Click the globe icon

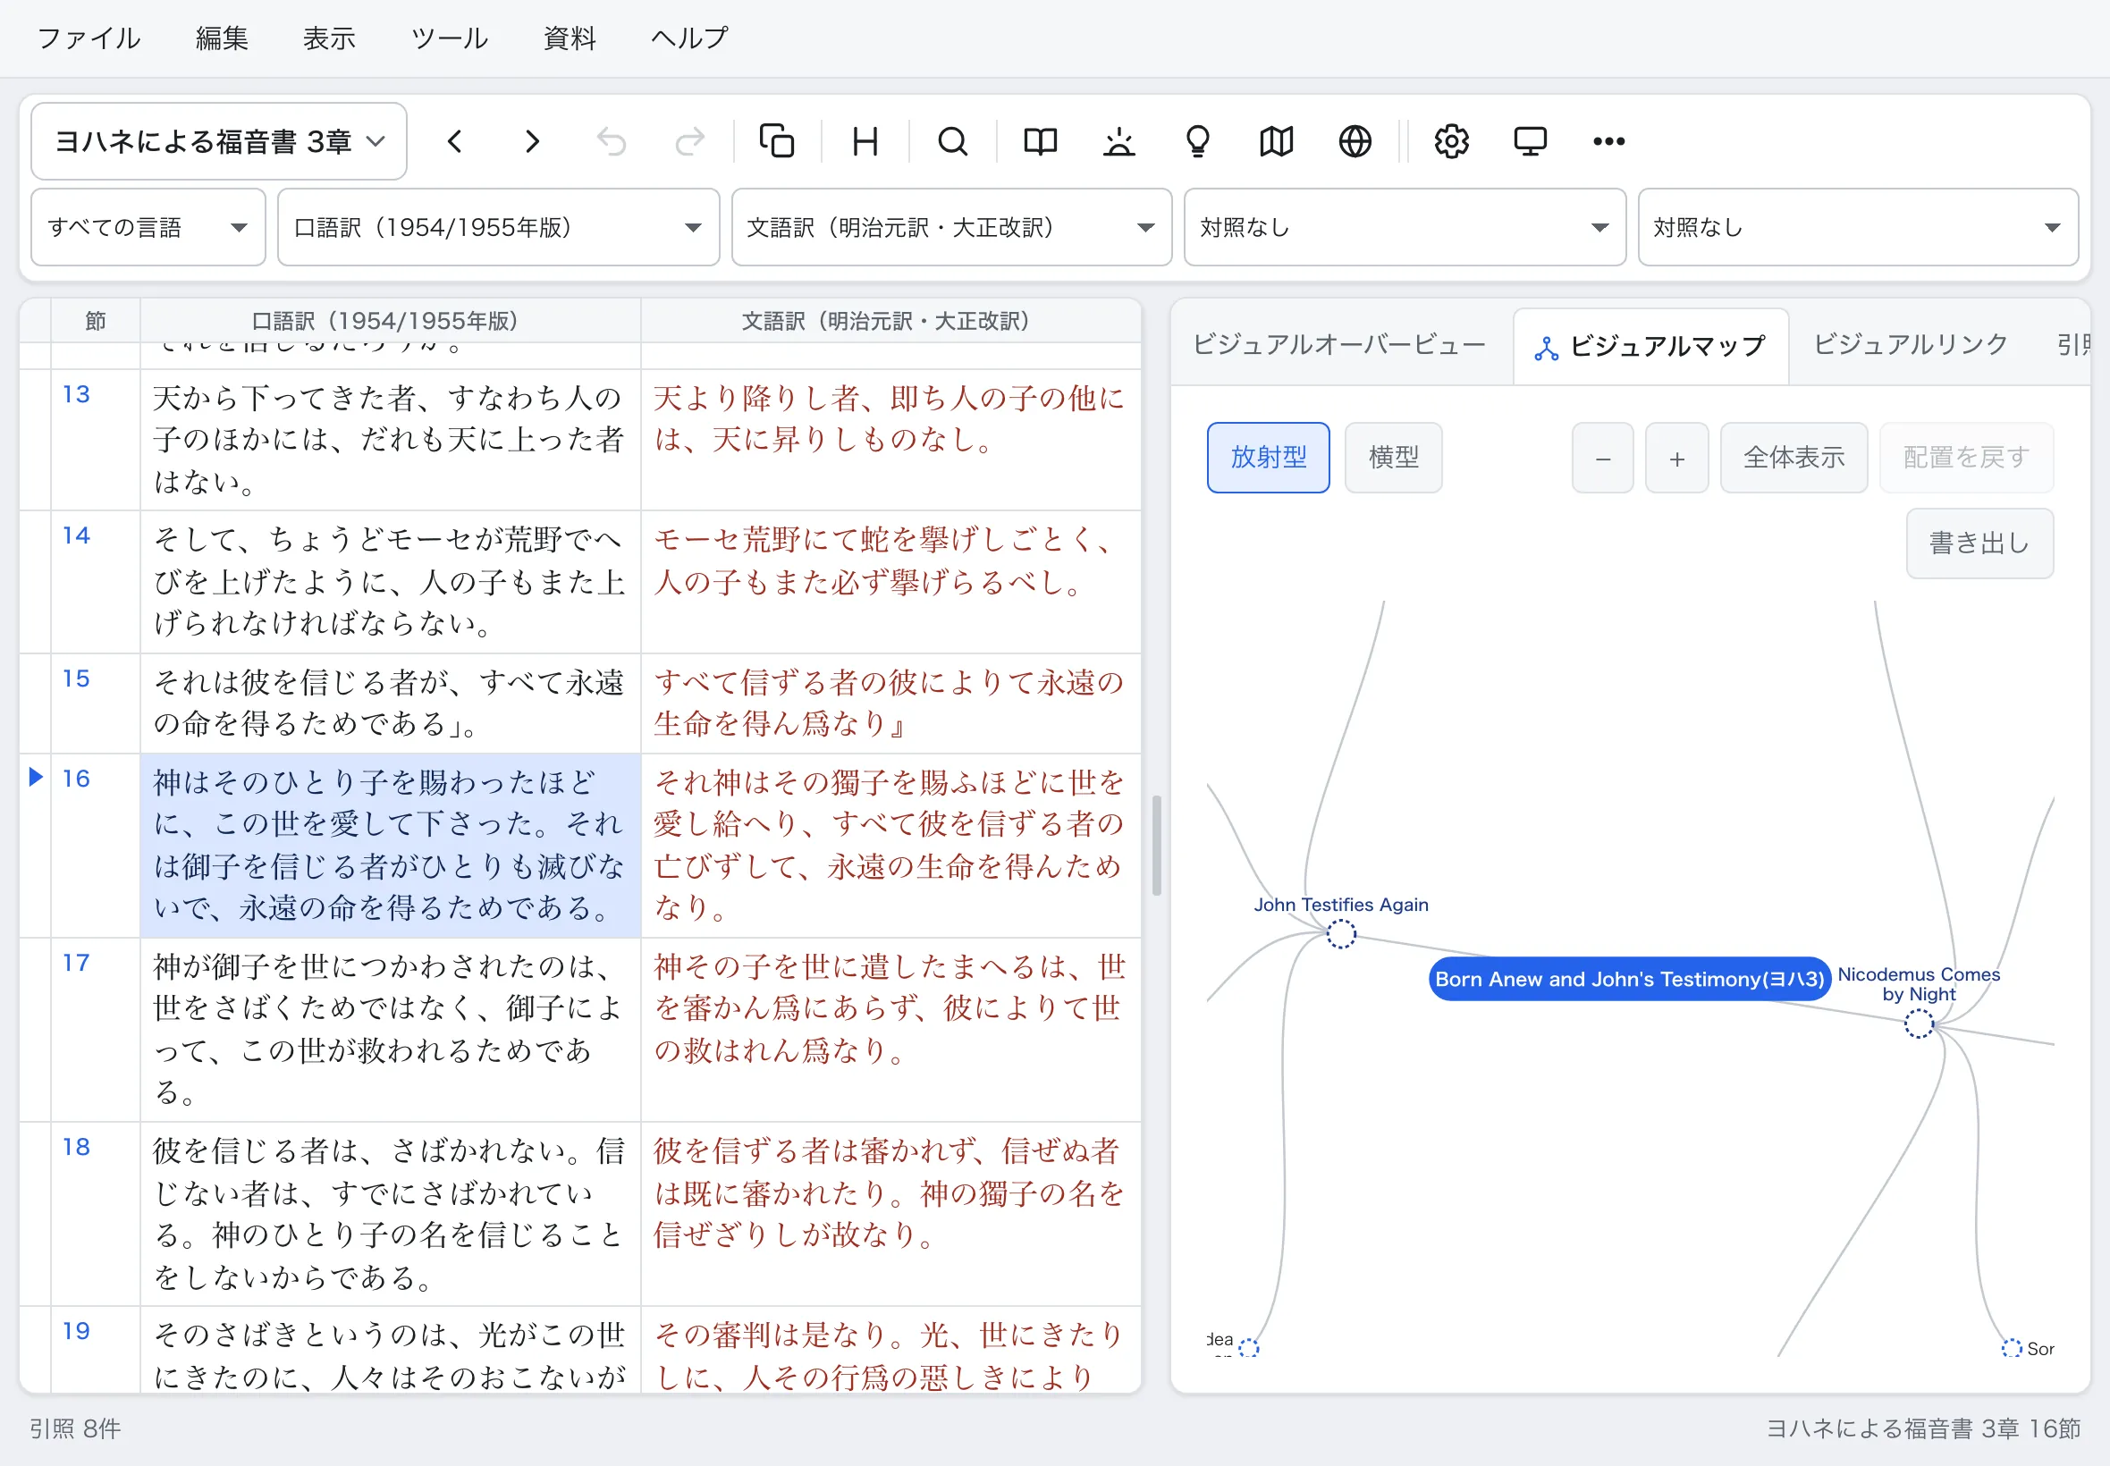point(1355,141)
